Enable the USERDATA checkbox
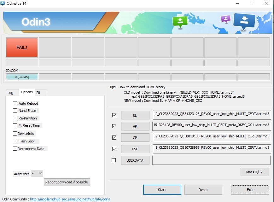Image resolution: width=274 pixels, height=202 pixels. coord(114,160)
